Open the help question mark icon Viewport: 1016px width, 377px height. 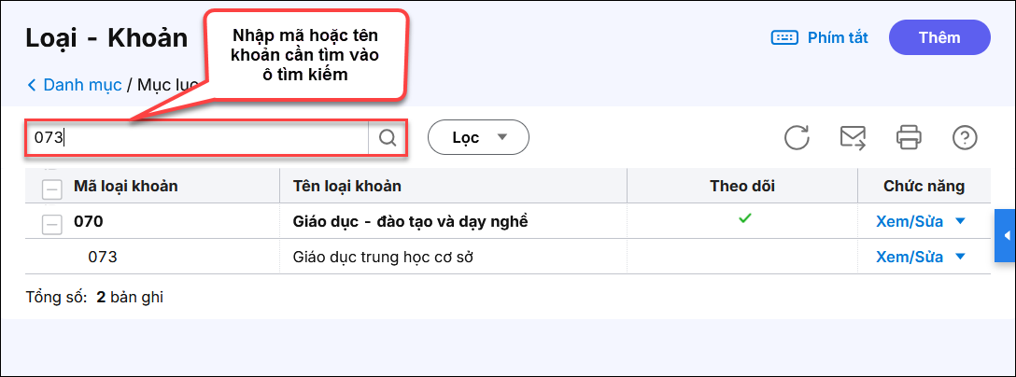[965, 138]
